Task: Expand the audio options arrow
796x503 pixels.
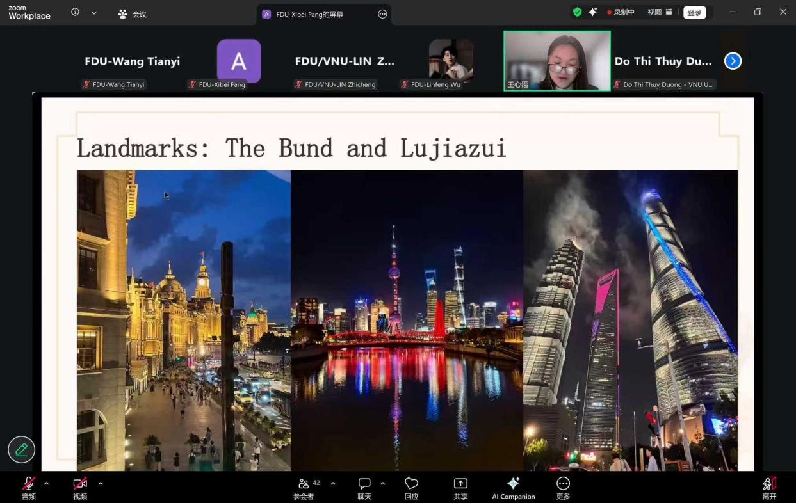Action: coord(46,483)
